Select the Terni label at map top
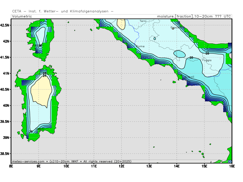The height and width of the screenshot is (182, 243). click(x=143, y=21)
